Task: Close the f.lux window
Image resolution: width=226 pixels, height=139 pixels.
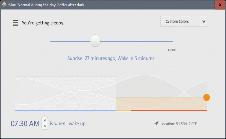Action: [220, 5]
